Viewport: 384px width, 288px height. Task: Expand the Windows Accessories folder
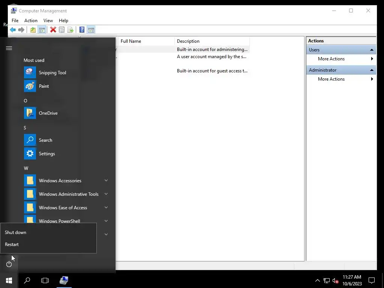66,180
